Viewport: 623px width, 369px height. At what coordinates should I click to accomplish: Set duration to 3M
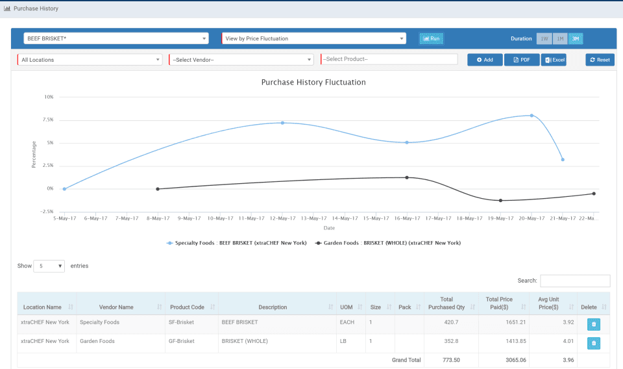[x=576, y=38]
